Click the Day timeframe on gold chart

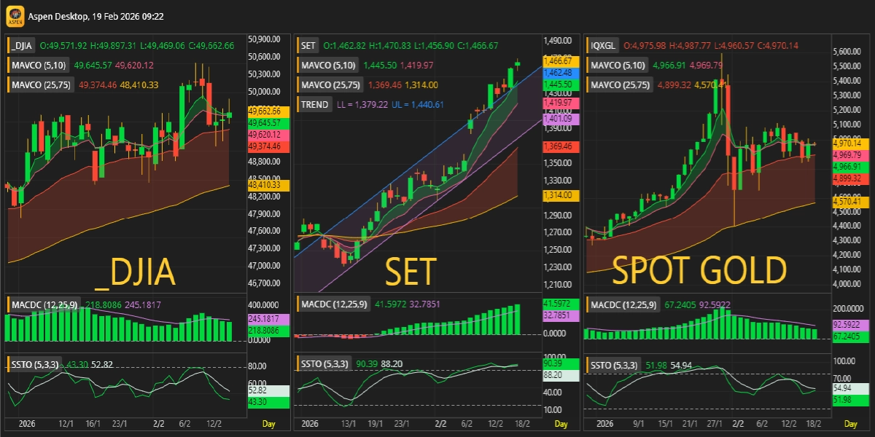click(850, 423)
